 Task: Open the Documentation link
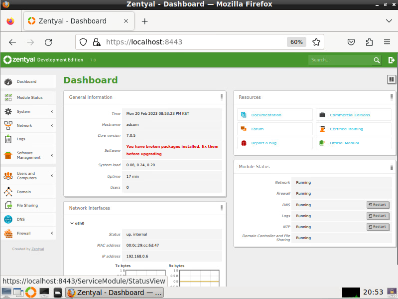point(266,115)
